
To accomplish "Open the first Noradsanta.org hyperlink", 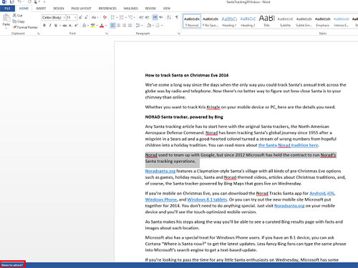I will (x=160, y=171).
